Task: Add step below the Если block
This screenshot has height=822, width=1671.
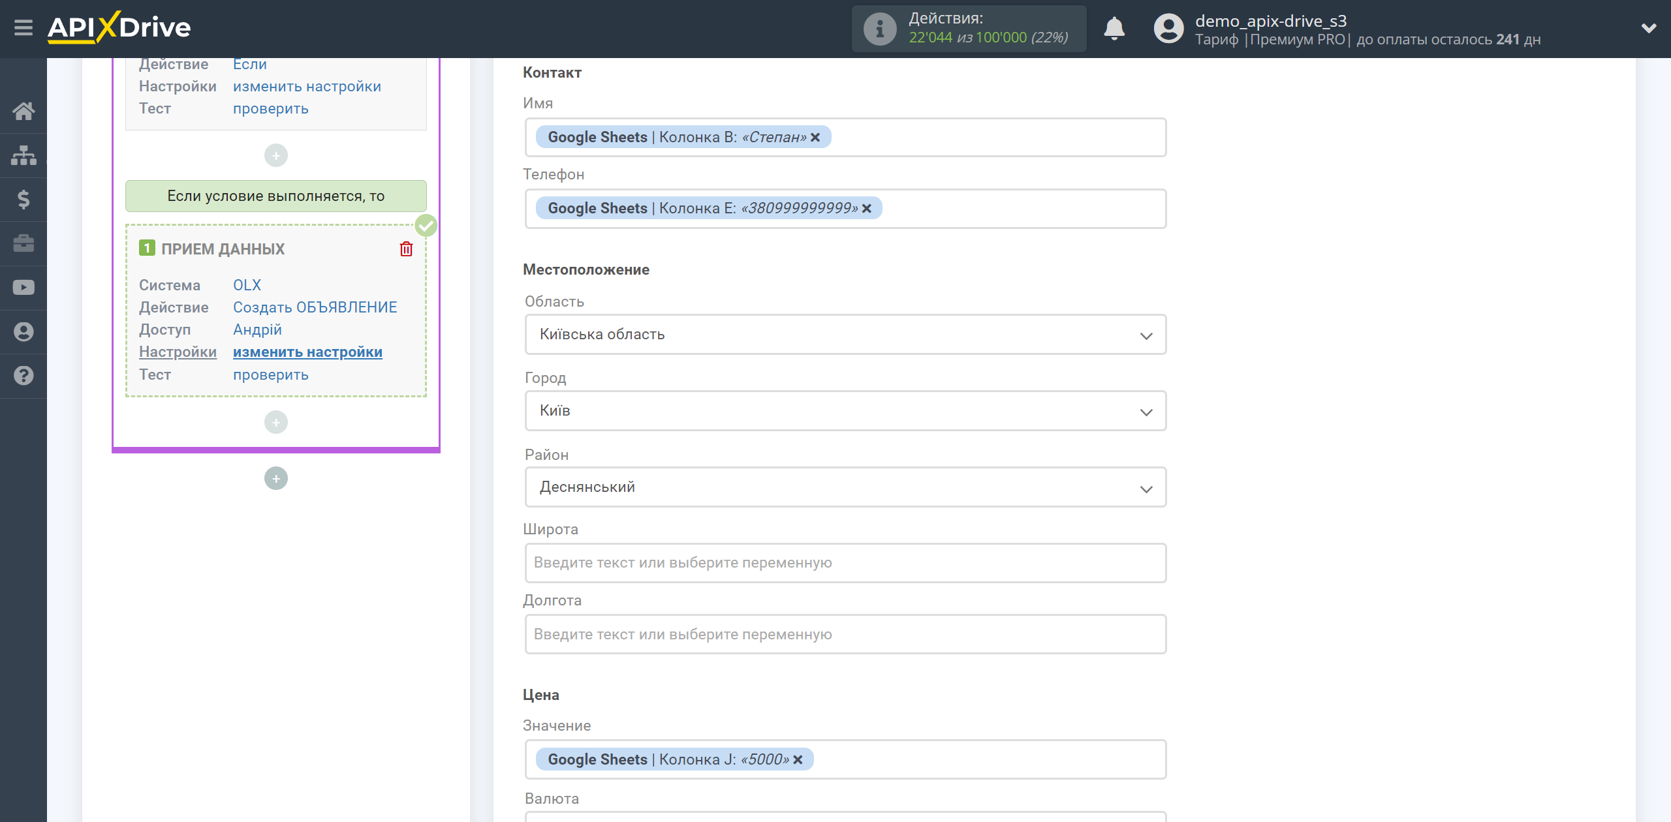Action: click(x=276, y=155)
